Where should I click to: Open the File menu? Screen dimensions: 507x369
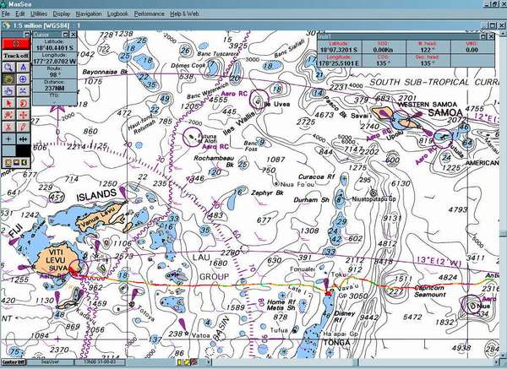[6, 14]
